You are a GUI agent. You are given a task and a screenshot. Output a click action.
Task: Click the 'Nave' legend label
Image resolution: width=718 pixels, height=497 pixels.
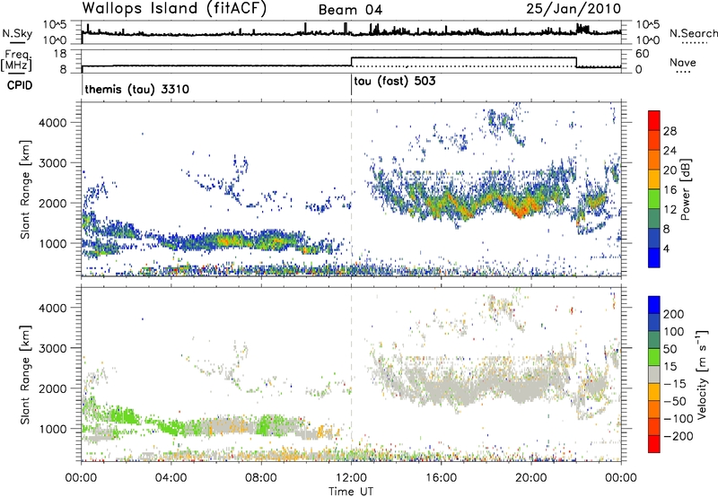[x=683, y=63]
